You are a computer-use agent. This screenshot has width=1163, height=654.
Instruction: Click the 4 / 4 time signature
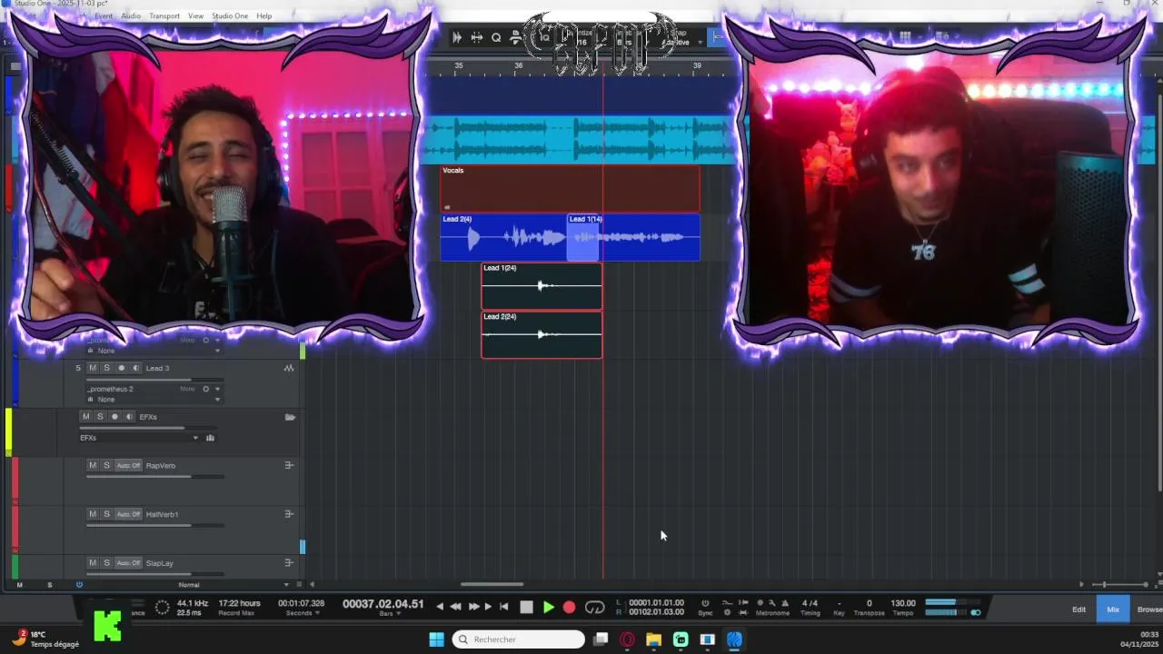click(810, 603)
